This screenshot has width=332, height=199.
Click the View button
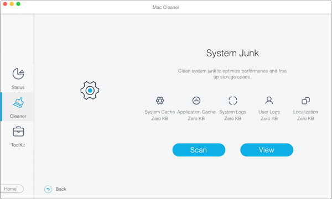(x=267, y=150)
